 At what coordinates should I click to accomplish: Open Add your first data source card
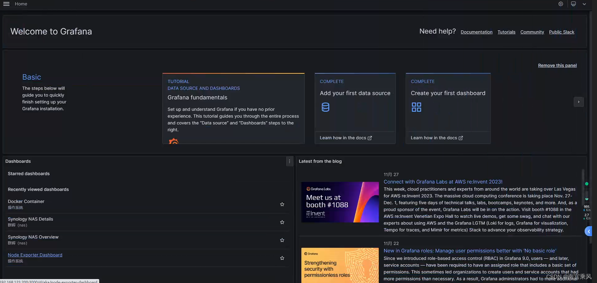click(355, 108)
